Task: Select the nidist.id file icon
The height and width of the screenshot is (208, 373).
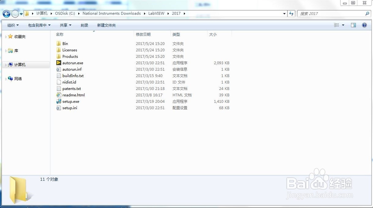Action: point(59,82)
